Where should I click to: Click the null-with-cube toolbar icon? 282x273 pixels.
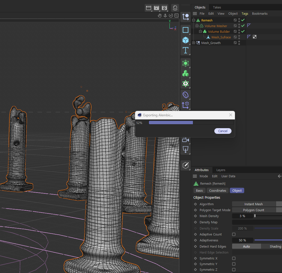tap(186, 105)
